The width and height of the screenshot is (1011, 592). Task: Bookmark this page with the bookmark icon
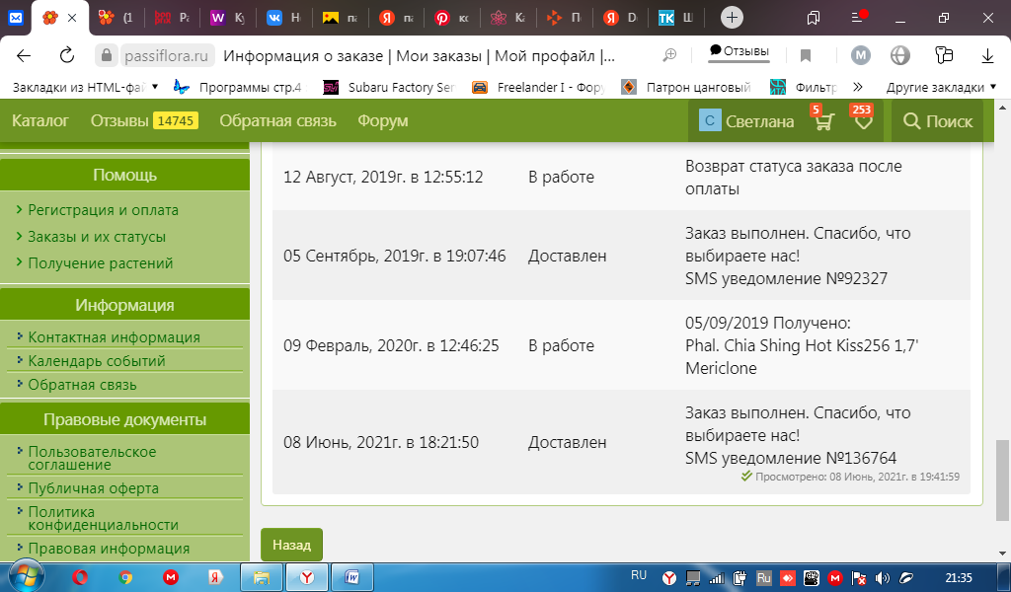[806, 55]
